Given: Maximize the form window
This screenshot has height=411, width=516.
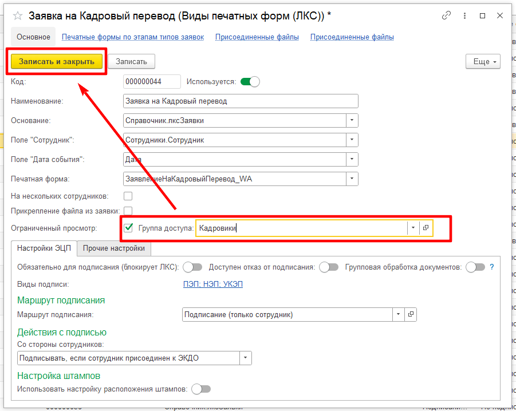Looking at the screenshot, I should click(482, 16).
